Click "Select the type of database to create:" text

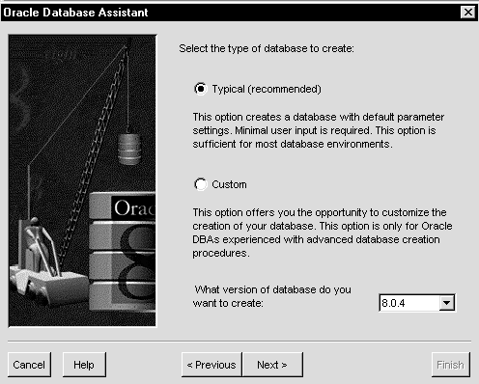click(x=267, y=48)
